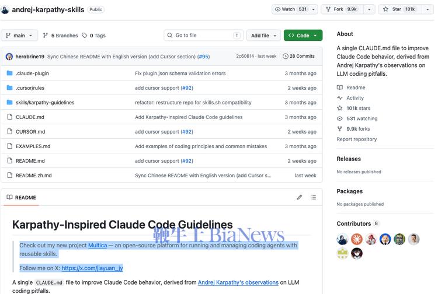Open the dark-haired anime contributor avatar
The image size is (438, 294).
coord(357,254)
